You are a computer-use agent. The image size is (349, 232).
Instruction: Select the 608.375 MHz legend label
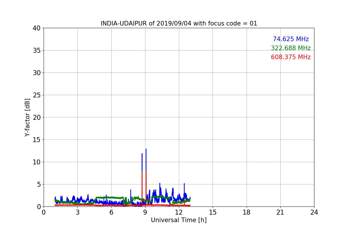pyautogui.click(x=291, y=57)
